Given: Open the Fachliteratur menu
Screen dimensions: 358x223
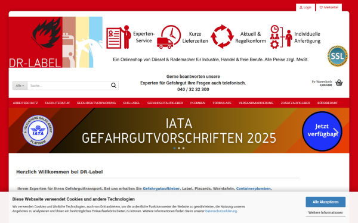Looking at the screenshot, I should coord(57,103).
